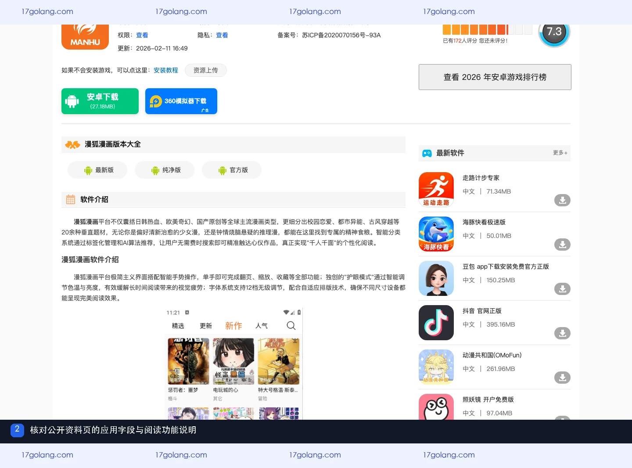Image resolution: width=632 pixels, height=468 pixels.
Task: Choose the 纯净版 version button
Action: (x=165, y=170)
